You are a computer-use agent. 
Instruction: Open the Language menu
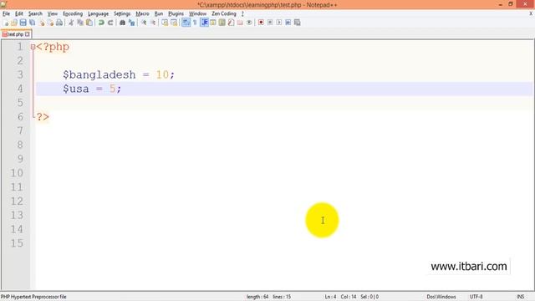click(x=99, y=13)
